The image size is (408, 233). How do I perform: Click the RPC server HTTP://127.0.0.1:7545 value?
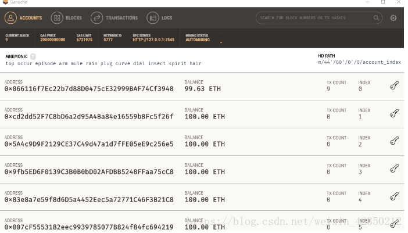pos(153,40)
